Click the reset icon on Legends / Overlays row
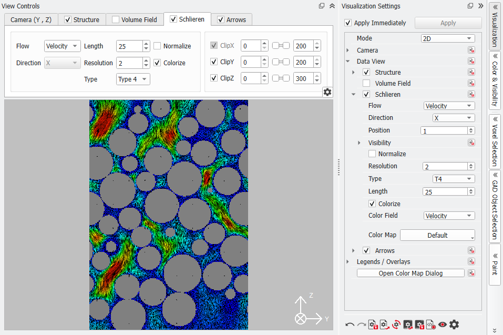The width and height of the screenshot is (503, 335). point(471,261)
